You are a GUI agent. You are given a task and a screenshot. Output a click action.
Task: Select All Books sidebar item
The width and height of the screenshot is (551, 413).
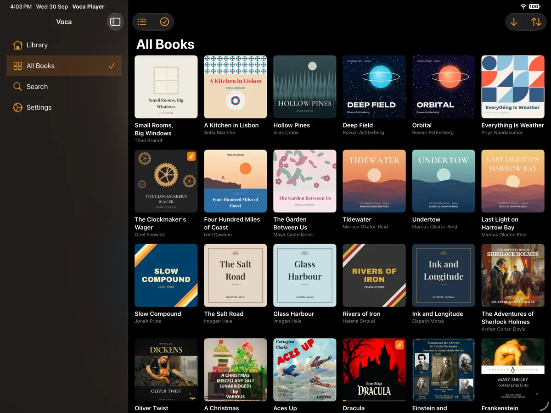tap(64, 66)
